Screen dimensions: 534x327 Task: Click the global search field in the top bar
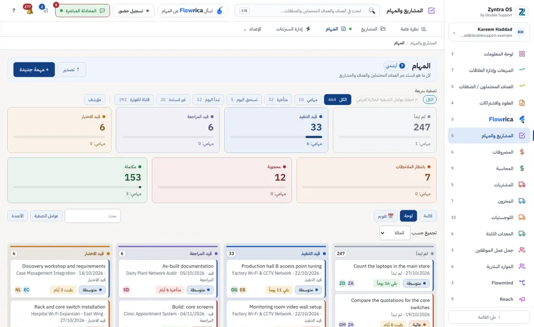point(307,11)
